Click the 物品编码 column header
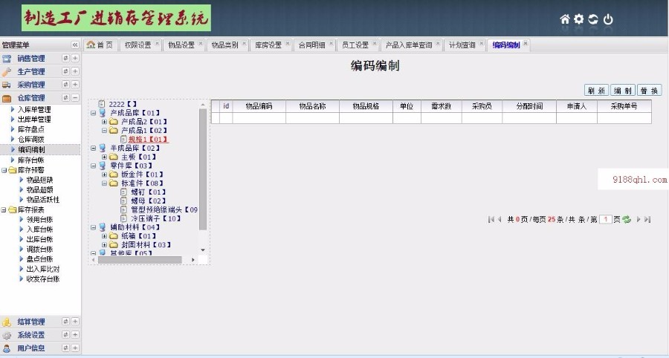The width and height of the screenshot is (669, 358). click(x=259, y=106)
